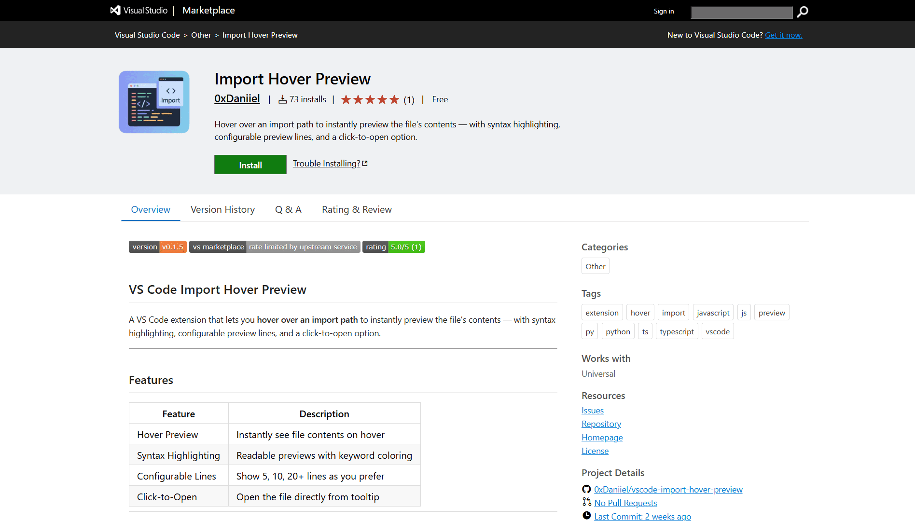Image resolution: width=915 pixels, height=521 pixels.
Task: Click the Install button
Action: pos(250,164)
